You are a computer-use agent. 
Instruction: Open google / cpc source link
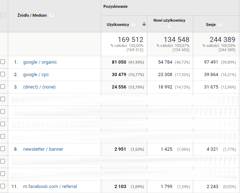pos(35,75)
